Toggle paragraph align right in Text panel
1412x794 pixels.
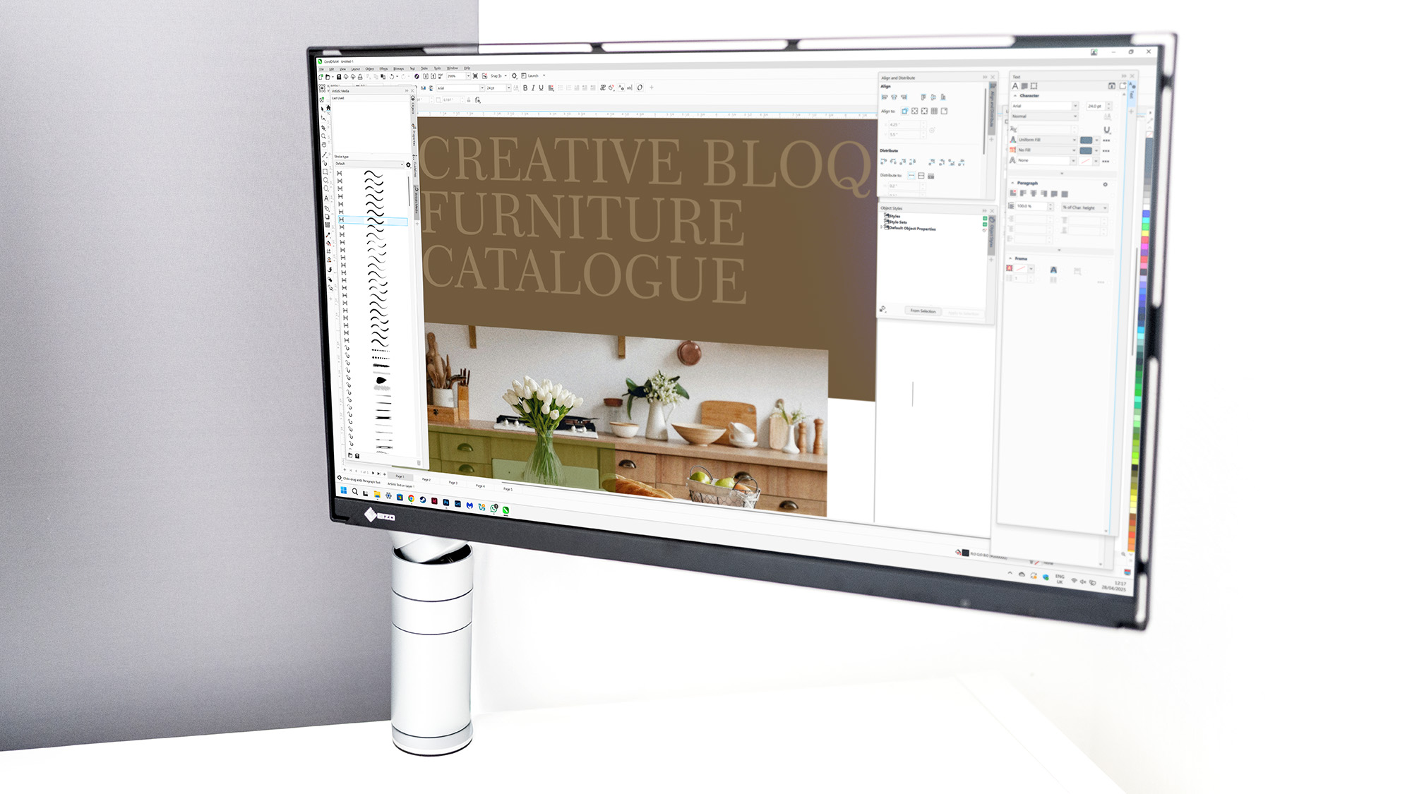[x=1044, y=193]
